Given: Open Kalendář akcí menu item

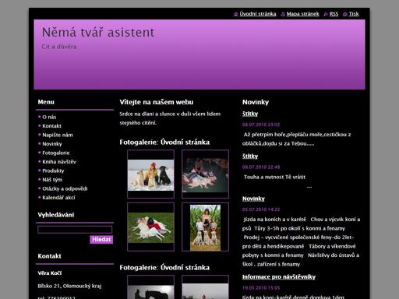Looking at the screenshot, I should tap(58, 198).
